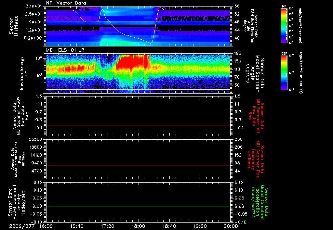Click the 'NF' label above the color bar
The image size is (333, 230).
coord(284,6)
